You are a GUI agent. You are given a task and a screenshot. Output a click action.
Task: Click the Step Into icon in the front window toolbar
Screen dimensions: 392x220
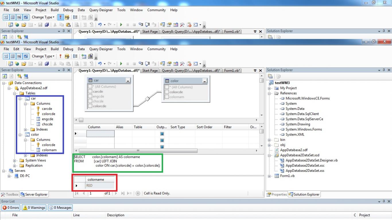[x=141, y=64]
